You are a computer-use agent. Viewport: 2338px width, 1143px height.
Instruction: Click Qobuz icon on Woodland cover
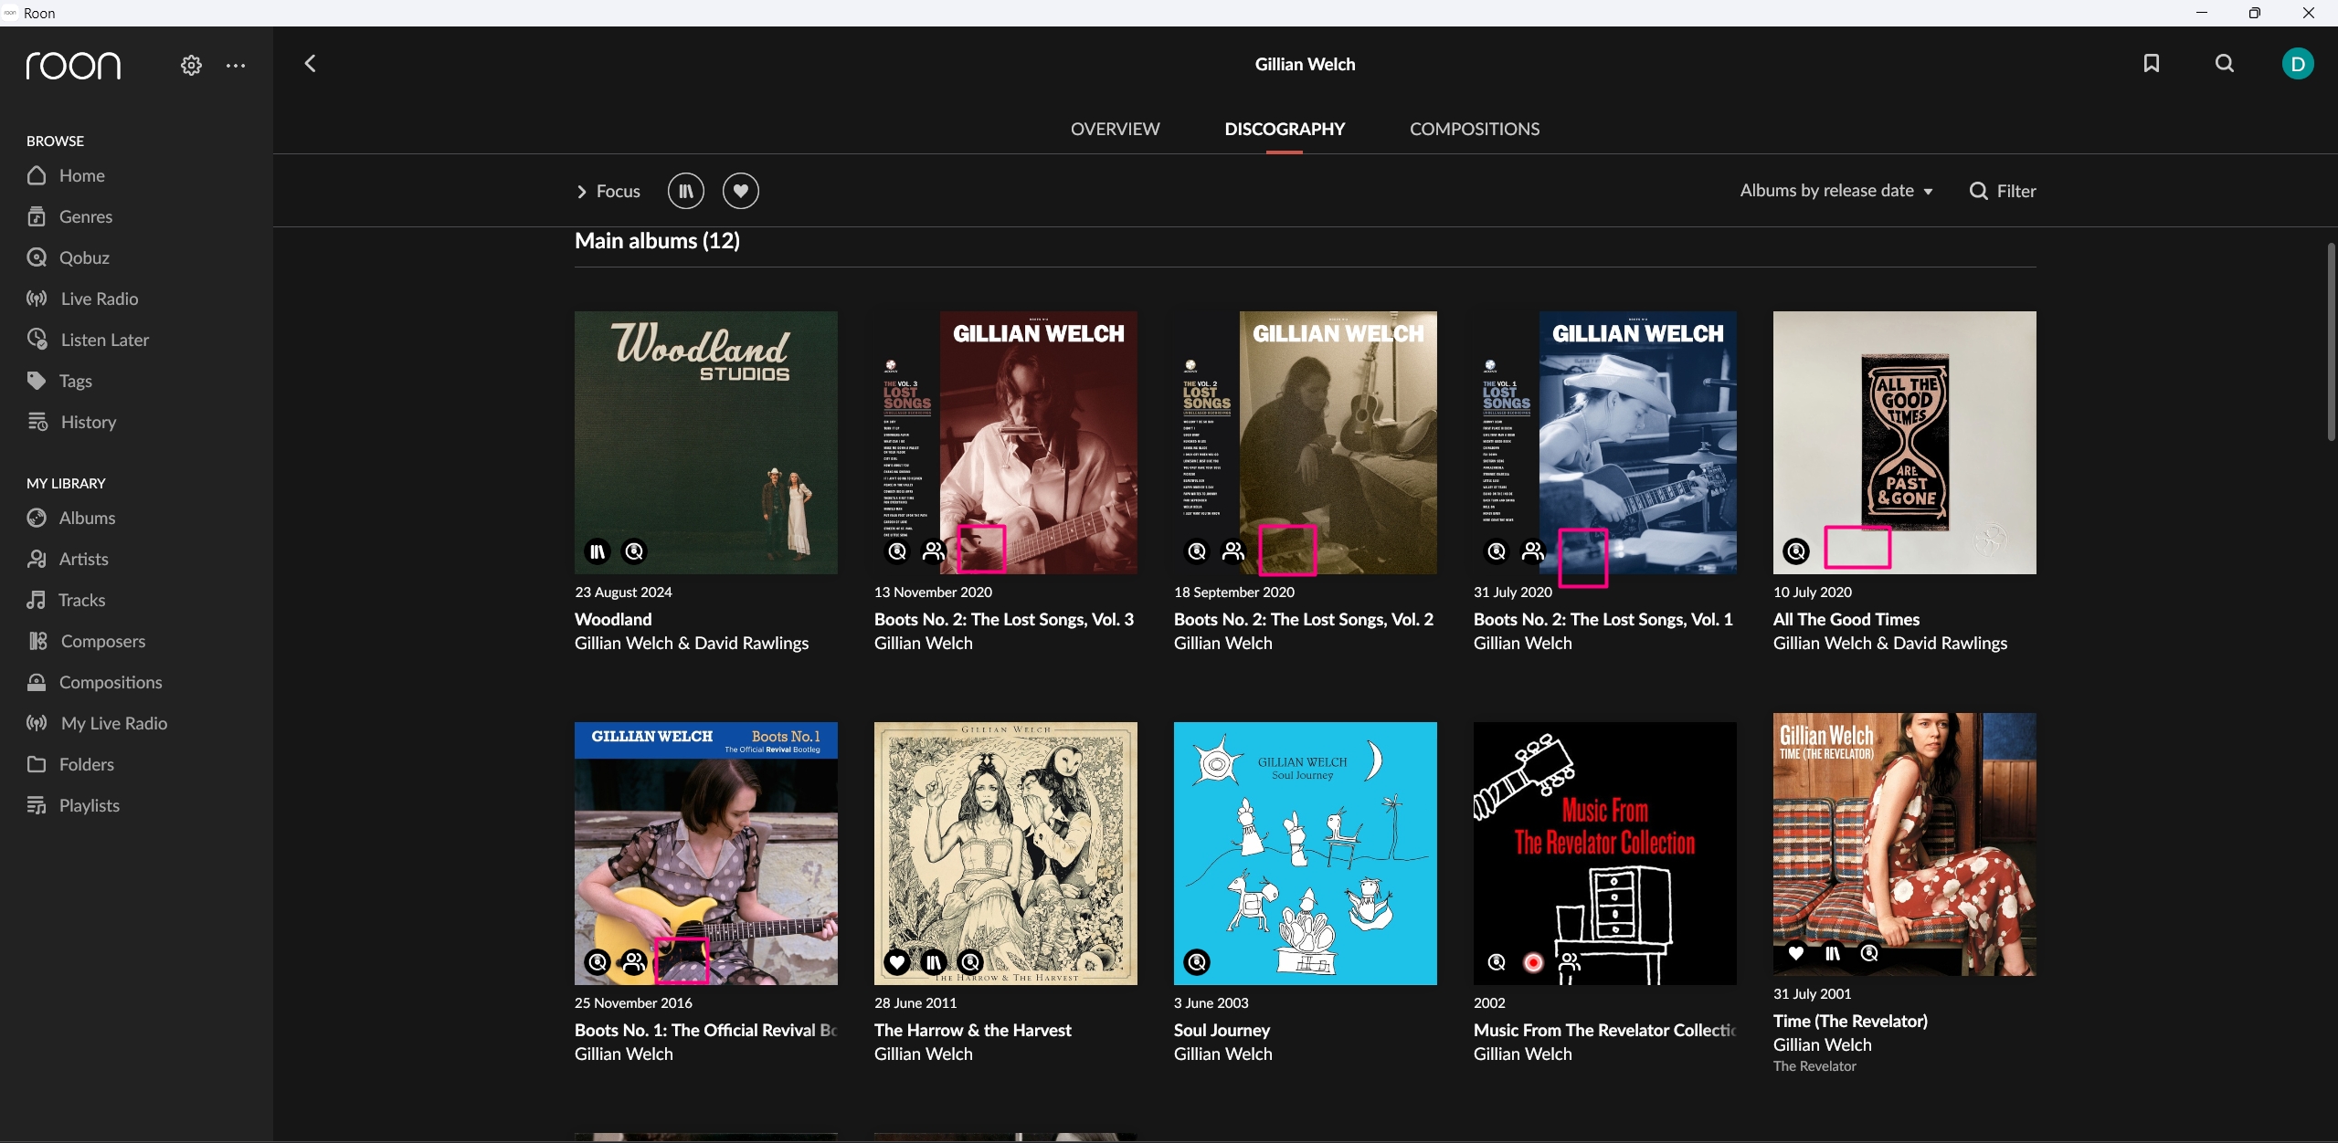pos(634,551)
